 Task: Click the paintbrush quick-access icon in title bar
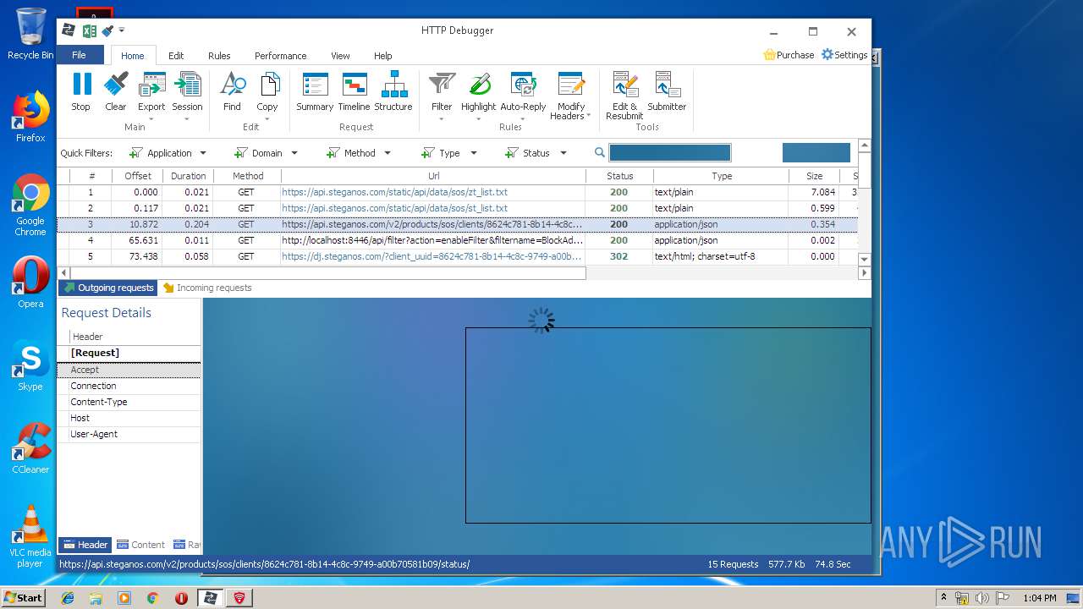pos(107,30)
